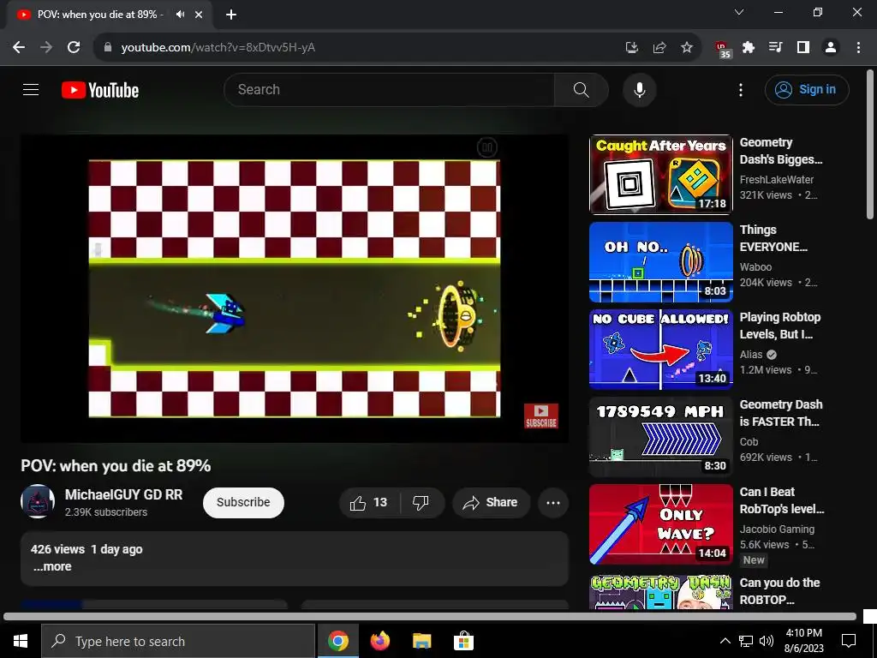Open the ONLY WAVE? video thumbnail
The width and height of the screenshot is (877, 658).
660,524
